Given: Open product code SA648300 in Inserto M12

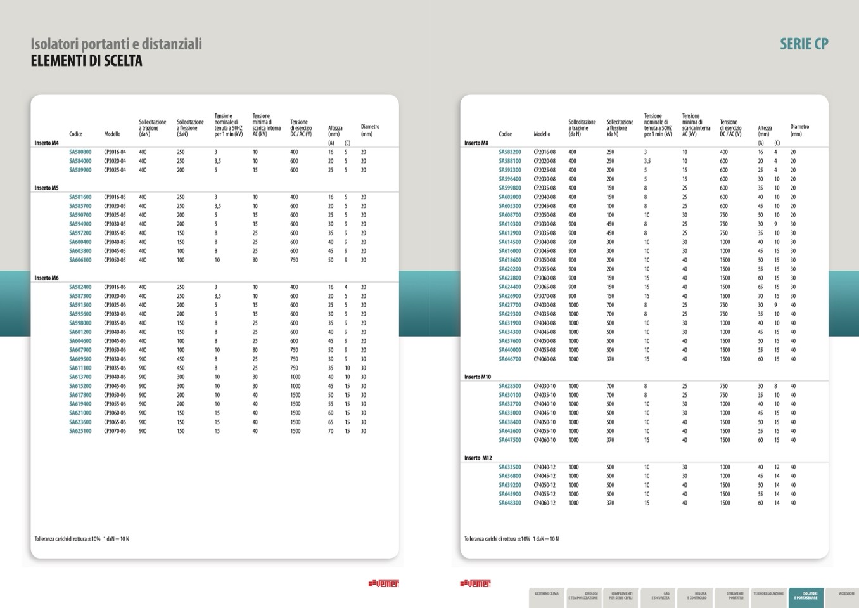Looking at the screenshot, I should [x=510, y=503].
